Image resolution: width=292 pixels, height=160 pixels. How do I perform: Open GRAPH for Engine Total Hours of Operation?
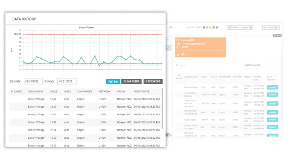(x=272, y=104)
